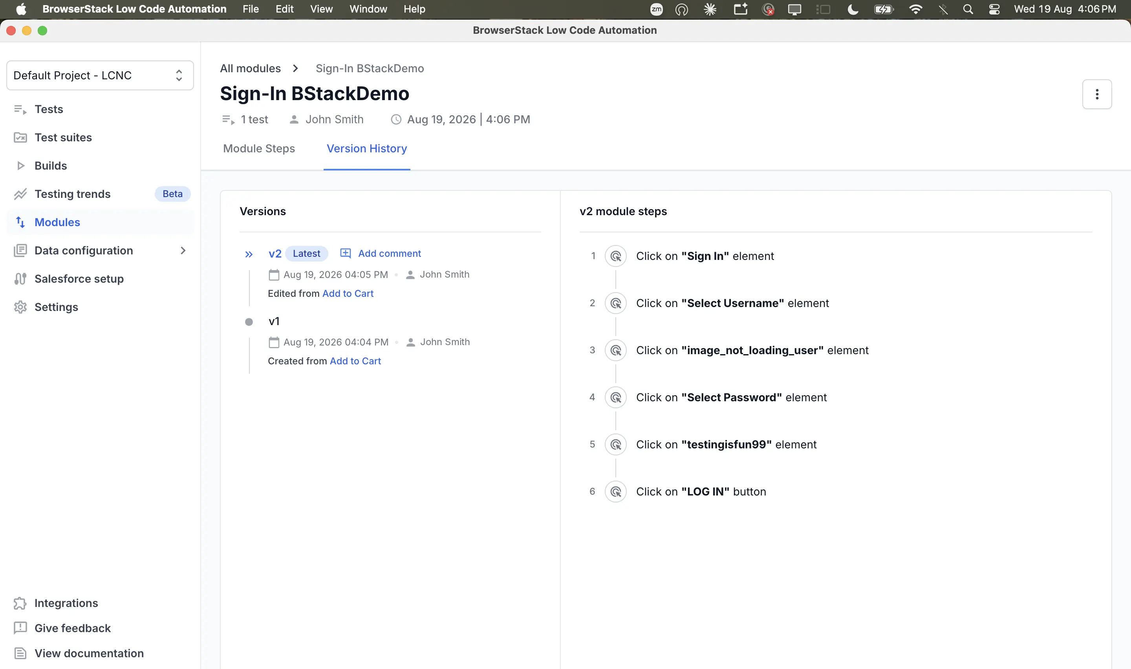The height and width of the screenshot is (669, 1131).
Task: Click the Wi-Fi status icon
Action: [915, 9]
